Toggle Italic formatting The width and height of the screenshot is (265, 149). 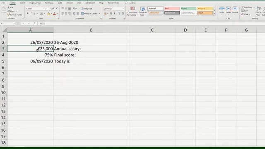(x=31, y=14)
